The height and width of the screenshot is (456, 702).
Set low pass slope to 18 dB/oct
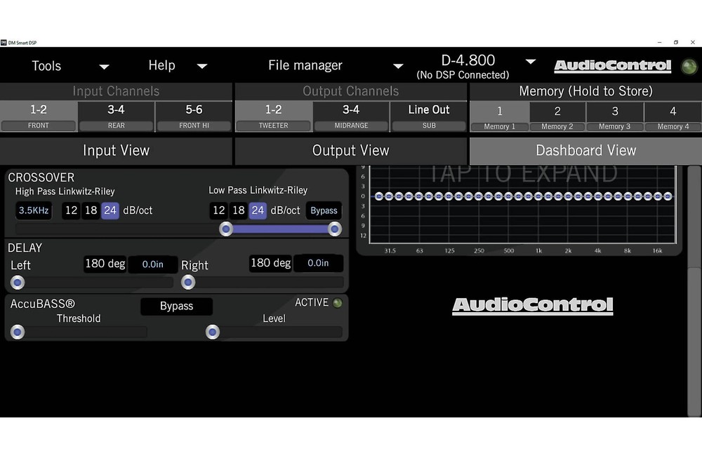(239, 210)
